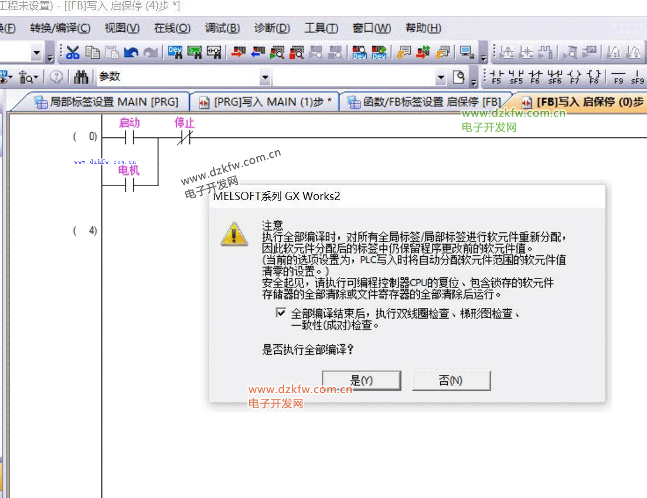Click the Undo arrow icon
The height and width of the screenshot is (498, 647).
131,53
